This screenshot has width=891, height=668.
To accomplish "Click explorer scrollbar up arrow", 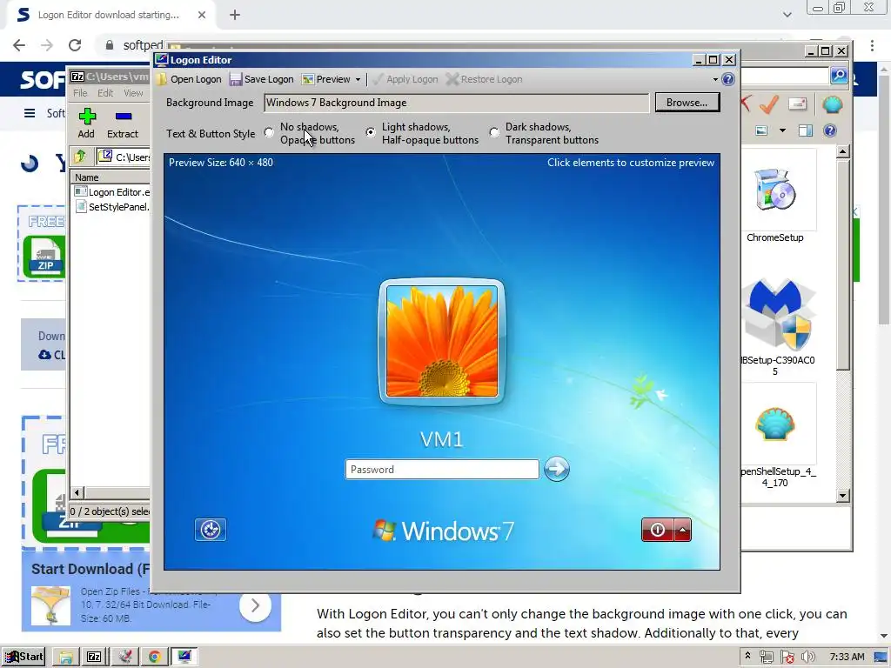I will (x=843, y=151).
